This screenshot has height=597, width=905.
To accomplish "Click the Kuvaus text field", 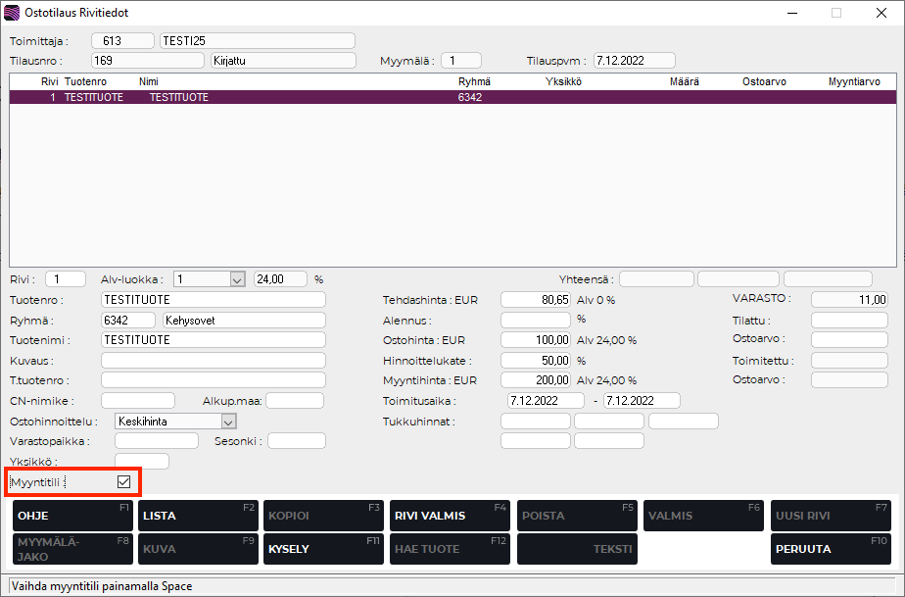I will (213, 361).
